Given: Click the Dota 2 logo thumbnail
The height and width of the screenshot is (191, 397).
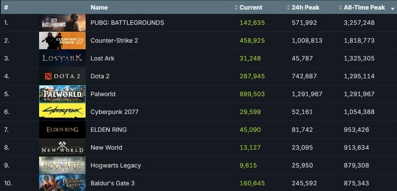Looking at the screenshot, I should pos(62,76).
